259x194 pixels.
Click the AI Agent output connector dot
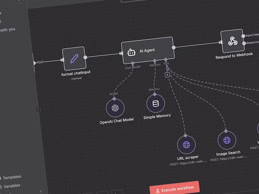click(174, 48)
